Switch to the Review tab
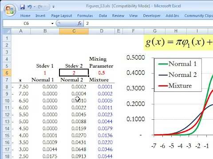 coord(118,15)
